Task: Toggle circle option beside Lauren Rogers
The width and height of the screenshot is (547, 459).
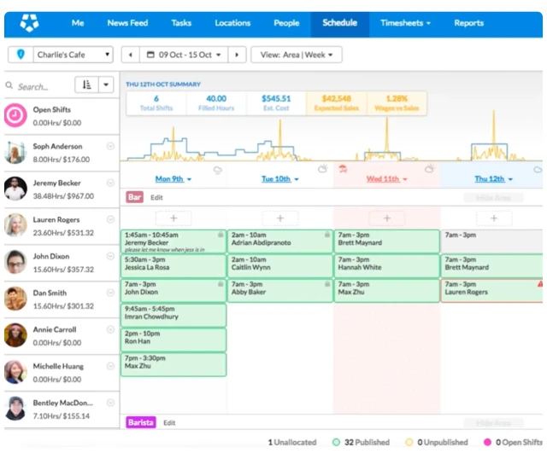Action: pyautogui.click(x=110, y=220)
